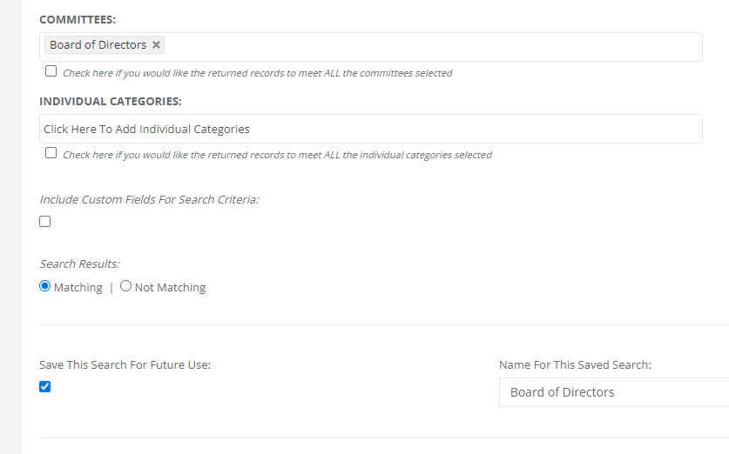Click the Name For This Saved Search label
Viewport: 729px width, 454px height.
click(x=575, y=365)
